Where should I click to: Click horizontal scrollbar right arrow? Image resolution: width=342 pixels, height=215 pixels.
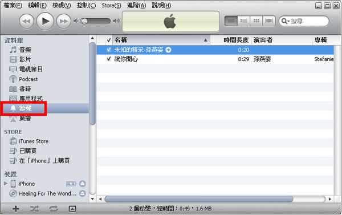[330, 199]
